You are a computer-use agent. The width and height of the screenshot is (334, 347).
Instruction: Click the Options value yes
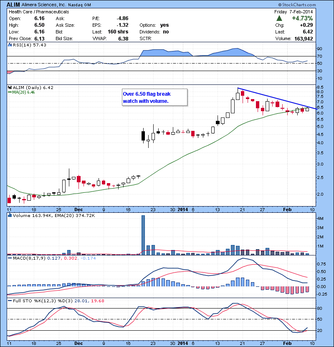164,25
